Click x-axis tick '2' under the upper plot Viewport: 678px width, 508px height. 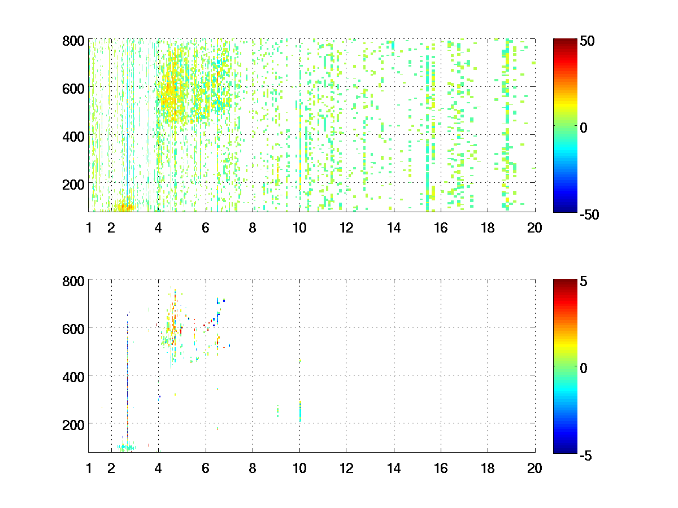click(x=111, y=227)
